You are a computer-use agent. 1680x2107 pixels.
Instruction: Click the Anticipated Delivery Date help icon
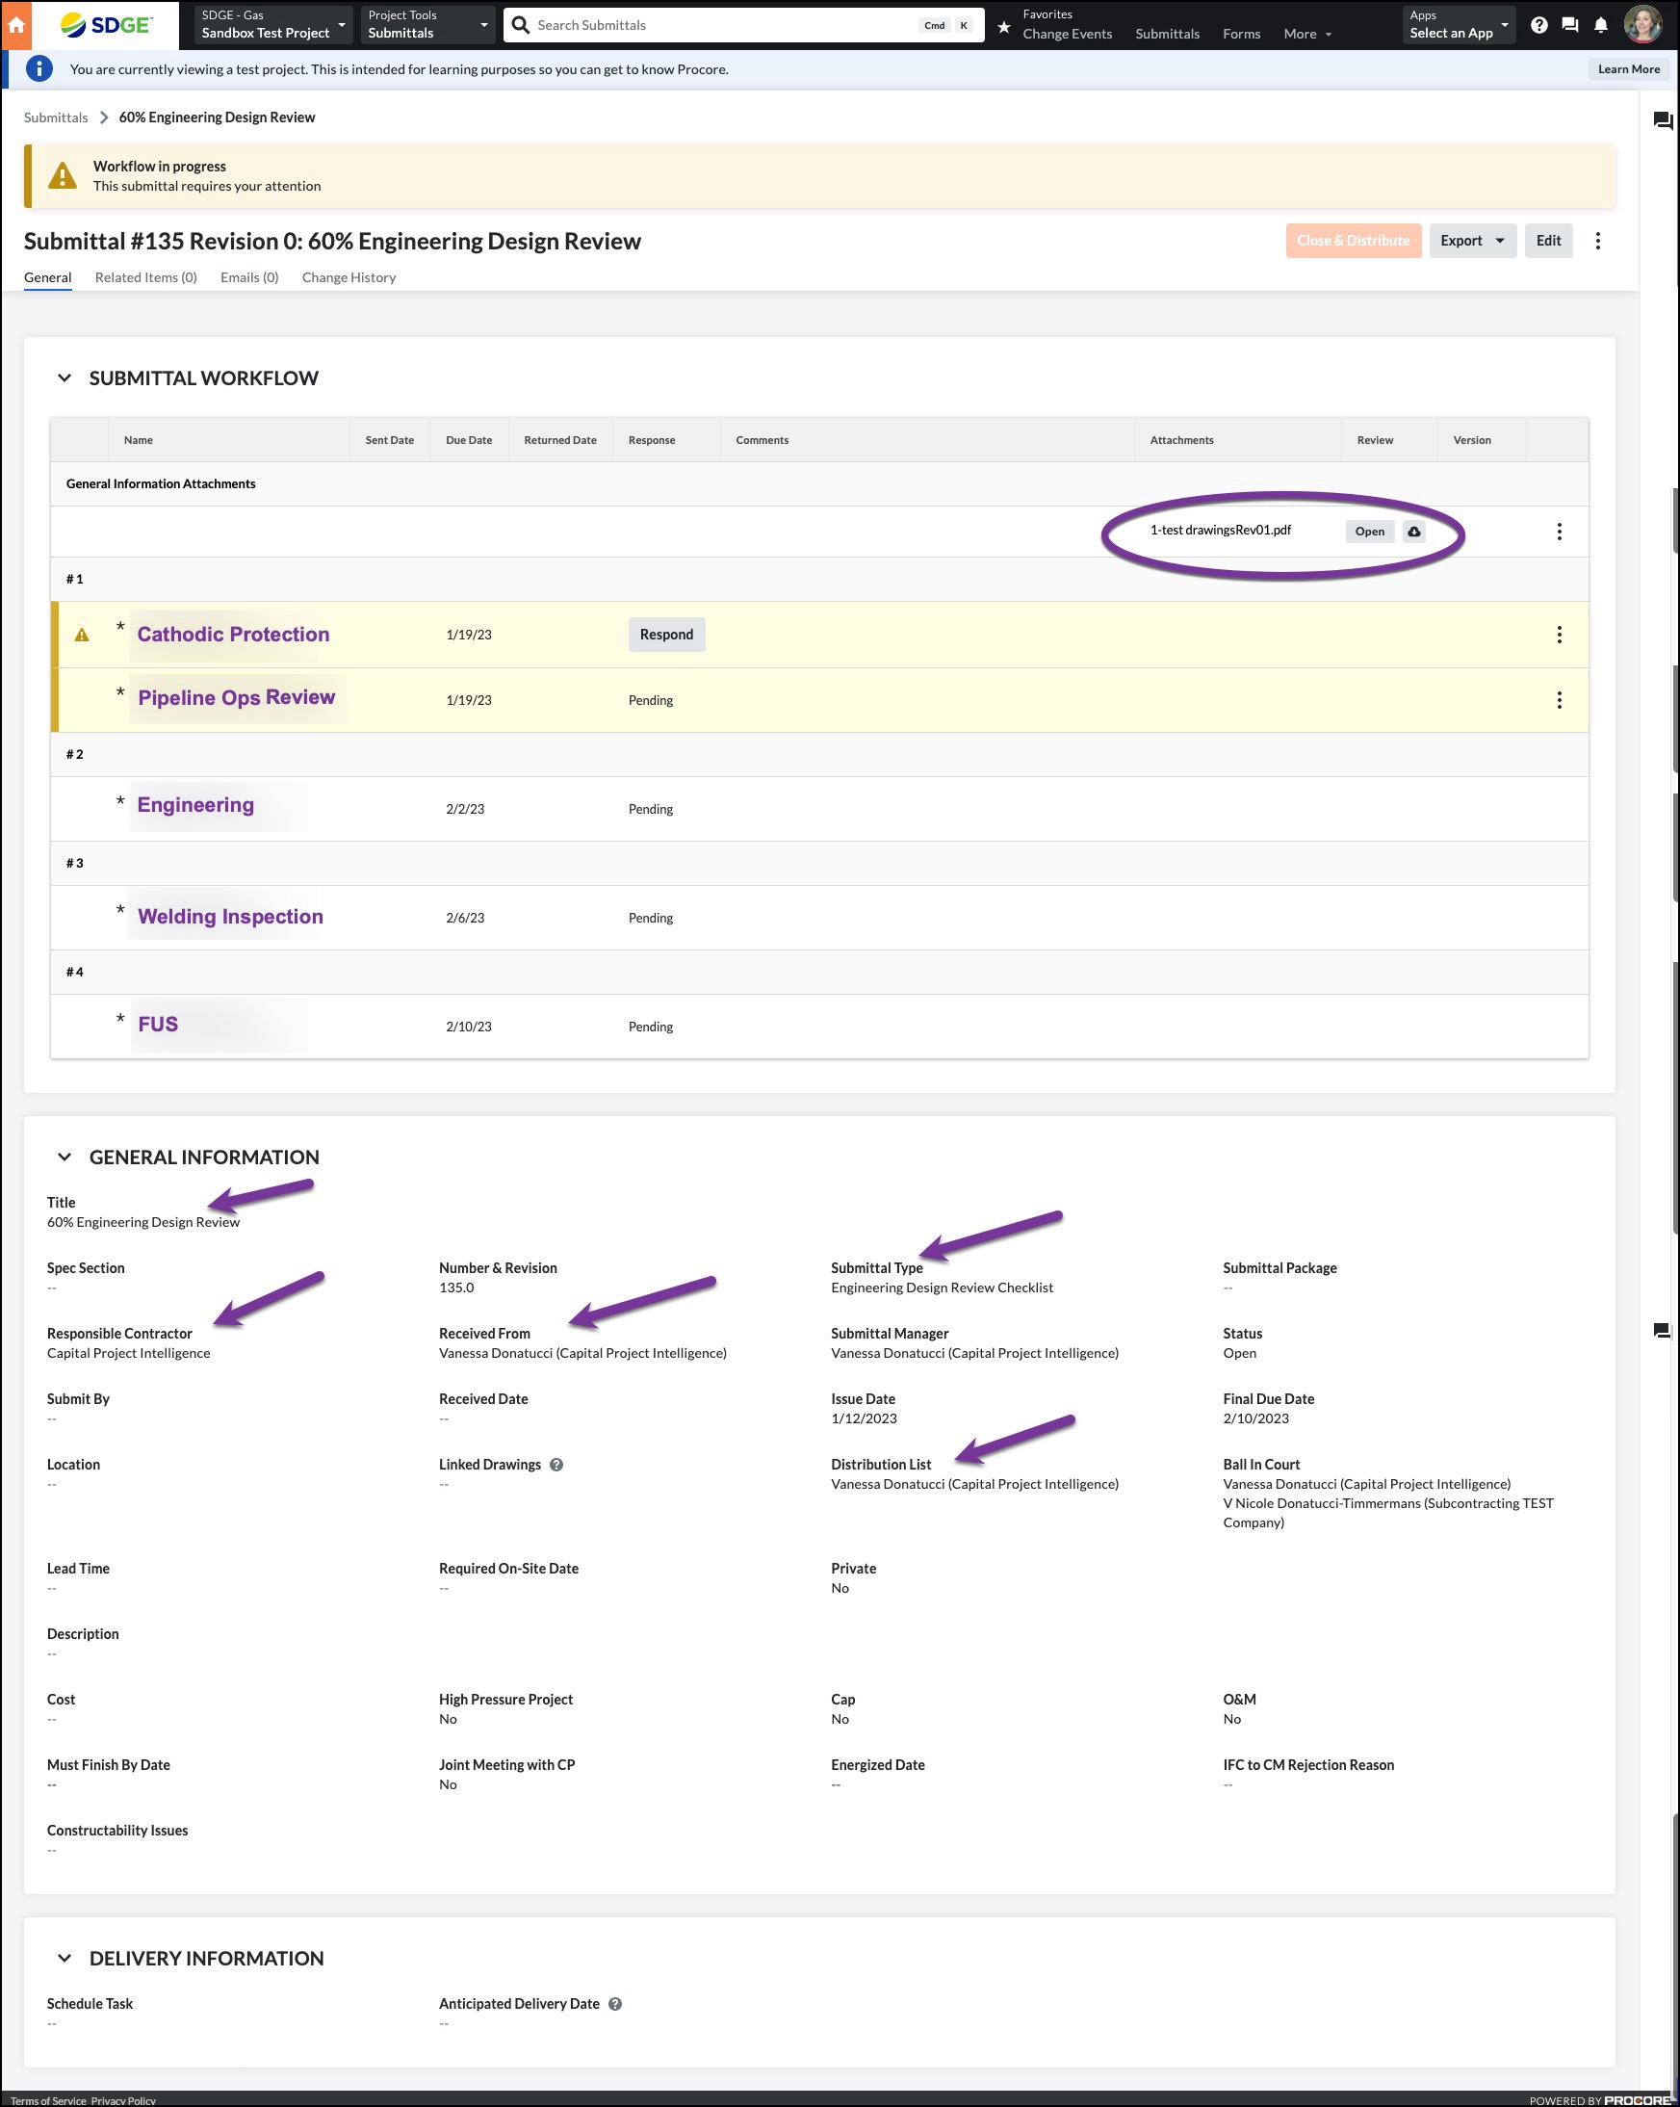615,2004
